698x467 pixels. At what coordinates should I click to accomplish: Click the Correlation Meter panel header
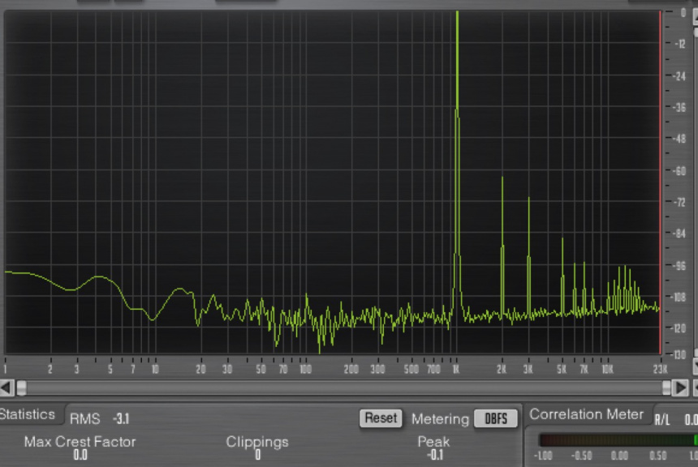click(586, 413)
